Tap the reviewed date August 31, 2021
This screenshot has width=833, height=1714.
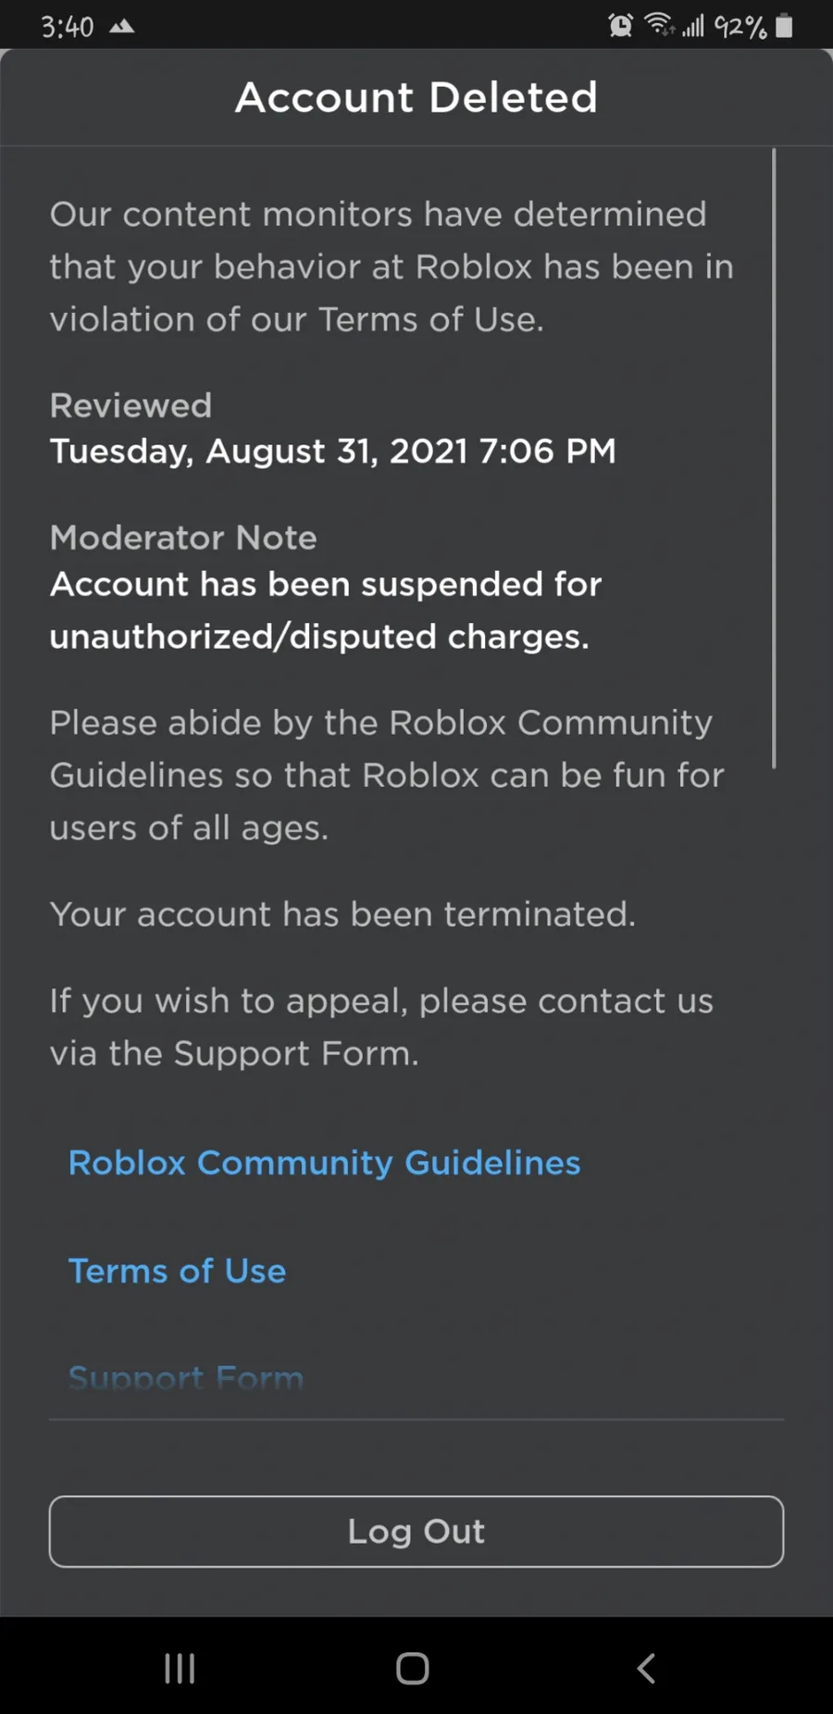[x=332, y=451]
